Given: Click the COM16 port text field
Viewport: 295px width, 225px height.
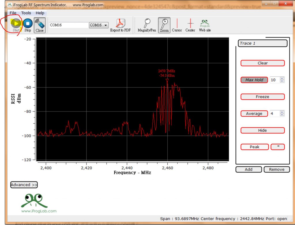Looking at the screenshot, I should pos(69,25).
